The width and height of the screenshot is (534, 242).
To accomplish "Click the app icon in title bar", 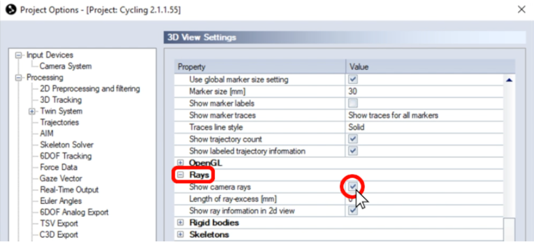I will tap(11, 10).
